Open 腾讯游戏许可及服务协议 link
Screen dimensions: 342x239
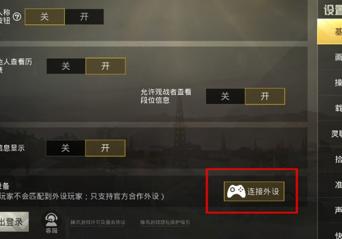(98, 222)
